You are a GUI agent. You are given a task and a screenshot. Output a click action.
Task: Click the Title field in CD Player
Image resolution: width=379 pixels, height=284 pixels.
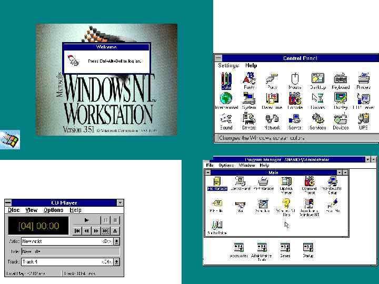(71, 251)
